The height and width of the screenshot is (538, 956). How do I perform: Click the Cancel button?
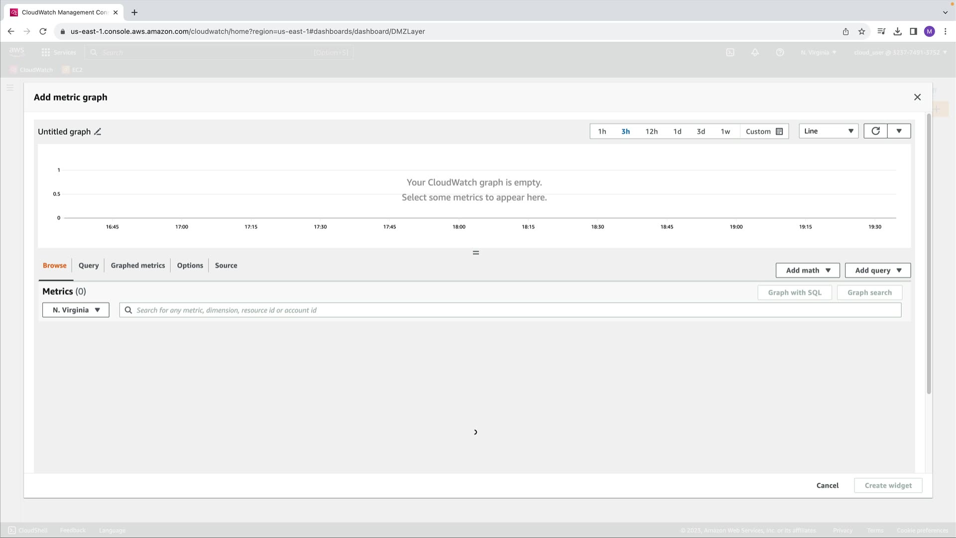tap(827, 485)
